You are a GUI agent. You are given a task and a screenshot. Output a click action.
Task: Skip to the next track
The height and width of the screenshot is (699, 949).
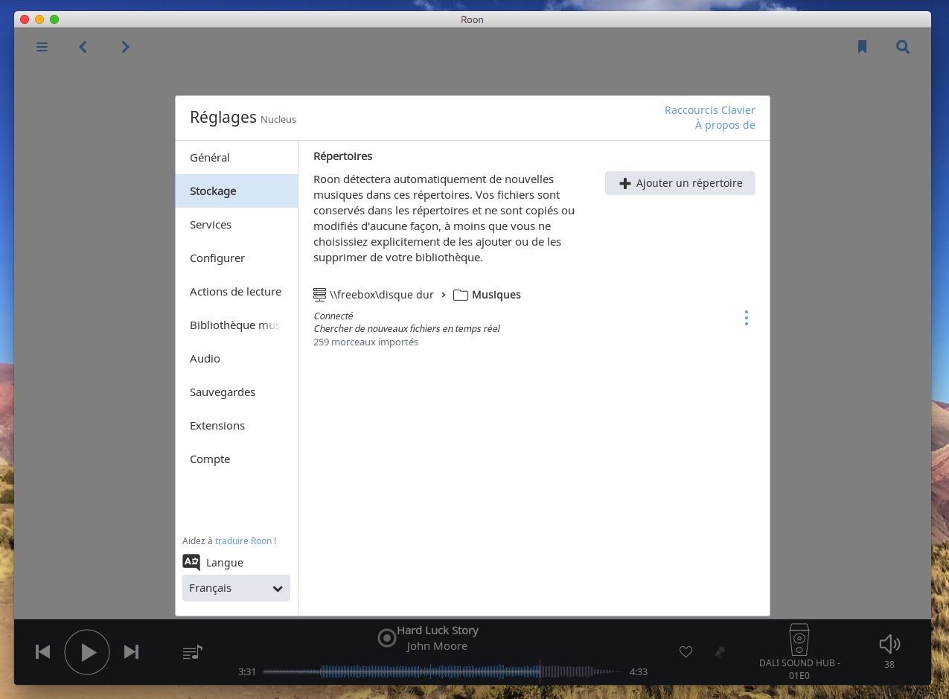(x=131, y=652)
